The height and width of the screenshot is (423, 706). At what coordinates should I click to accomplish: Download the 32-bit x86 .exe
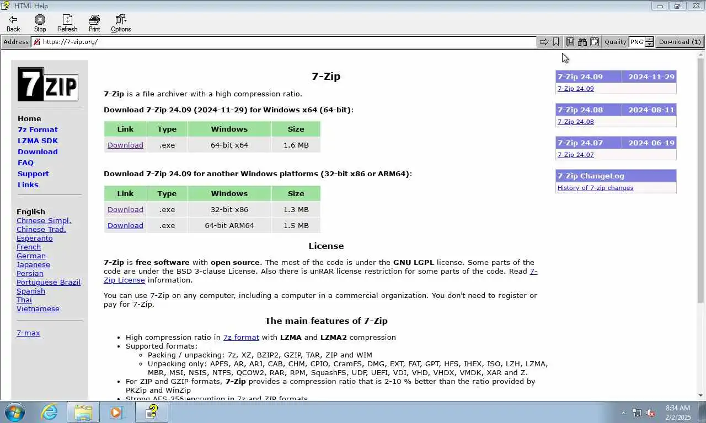(125, 209)
